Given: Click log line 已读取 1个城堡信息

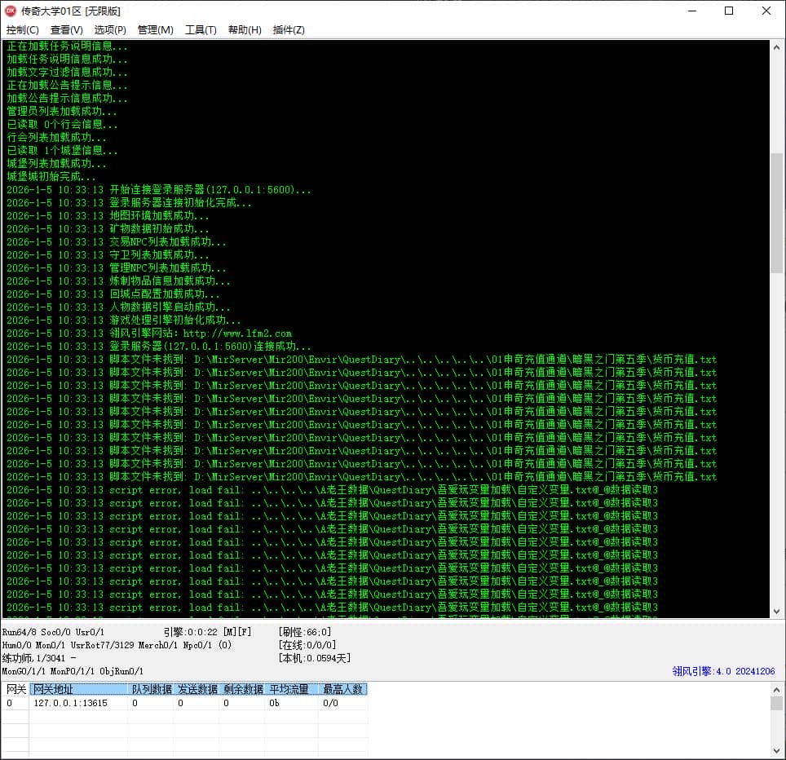Looking at the screenshot, I should point(62,150).
